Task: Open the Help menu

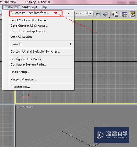Action: point(44,7)
